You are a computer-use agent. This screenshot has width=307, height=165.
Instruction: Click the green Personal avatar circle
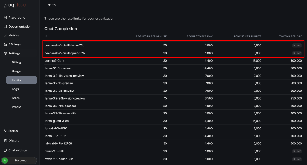(5, 161)
